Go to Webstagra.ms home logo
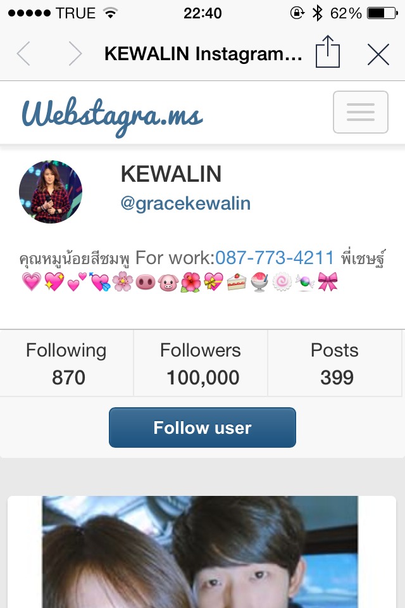 pos(112,115)
